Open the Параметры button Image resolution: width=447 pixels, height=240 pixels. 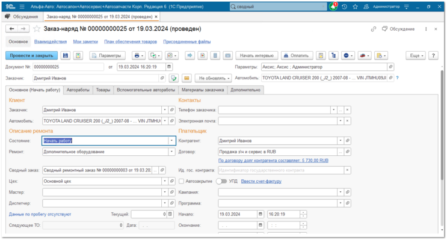point(107,55)
